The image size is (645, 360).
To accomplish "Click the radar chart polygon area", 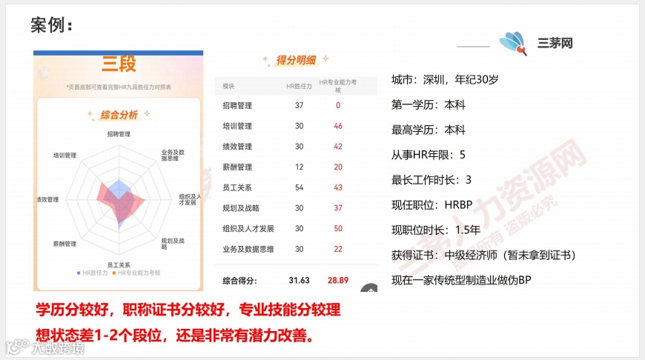I will (x=119, y=201).
